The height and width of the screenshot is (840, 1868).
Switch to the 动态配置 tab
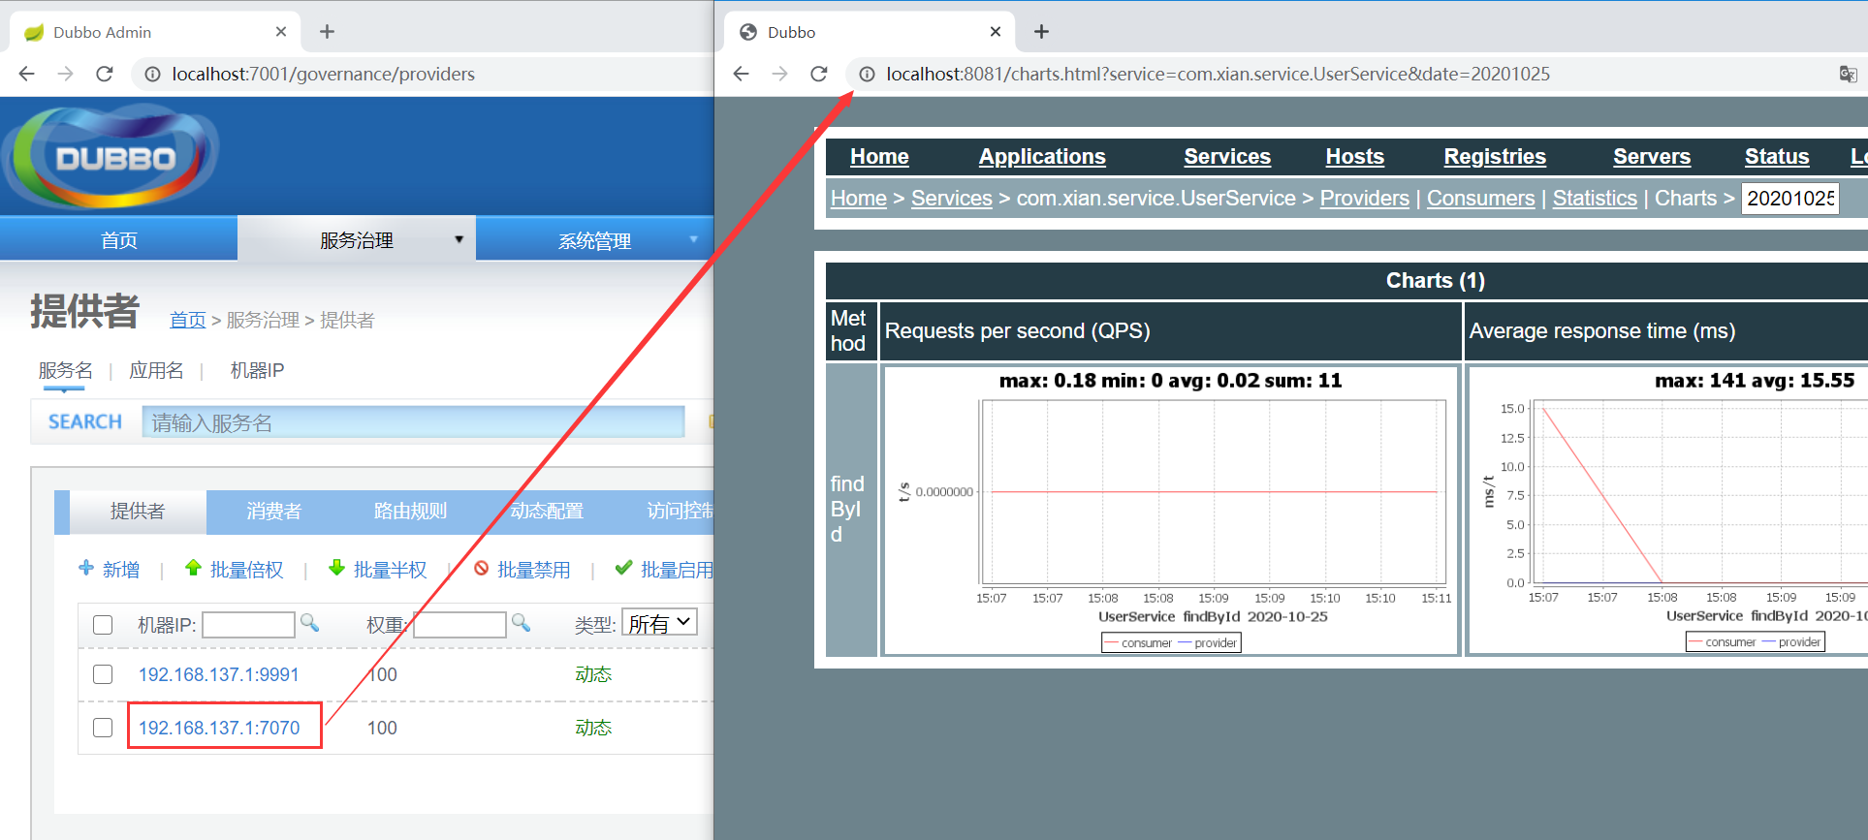click(548, 511)
